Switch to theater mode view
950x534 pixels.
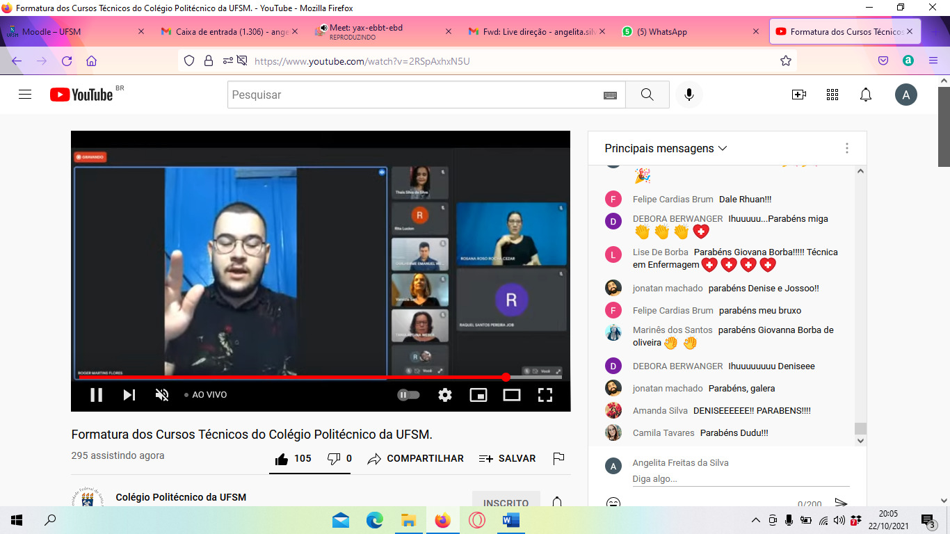click(x=512, y=395)
